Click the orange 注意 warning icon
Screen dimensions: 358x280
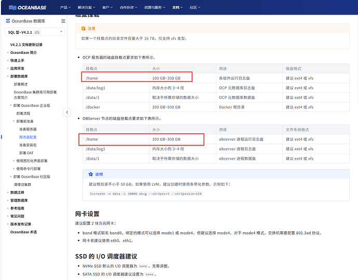pyautogui.click(x=84, y=29)
